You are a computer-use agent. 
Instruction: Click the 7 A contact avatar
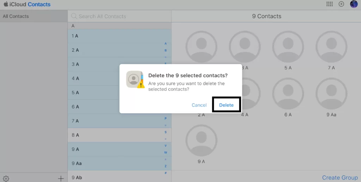point(331,47)
